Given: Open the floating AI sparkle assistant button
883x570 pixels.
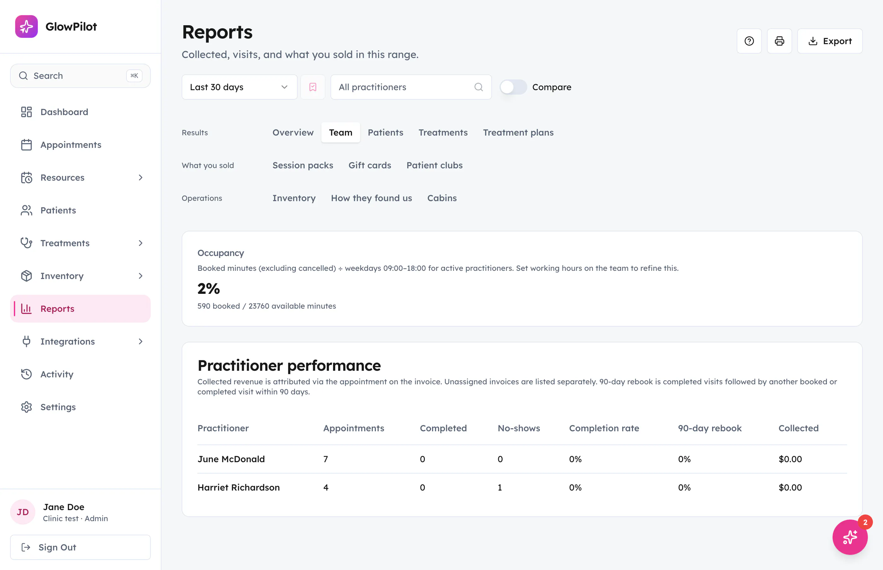Looking at the screenshot, I should [x=850, y=537].
